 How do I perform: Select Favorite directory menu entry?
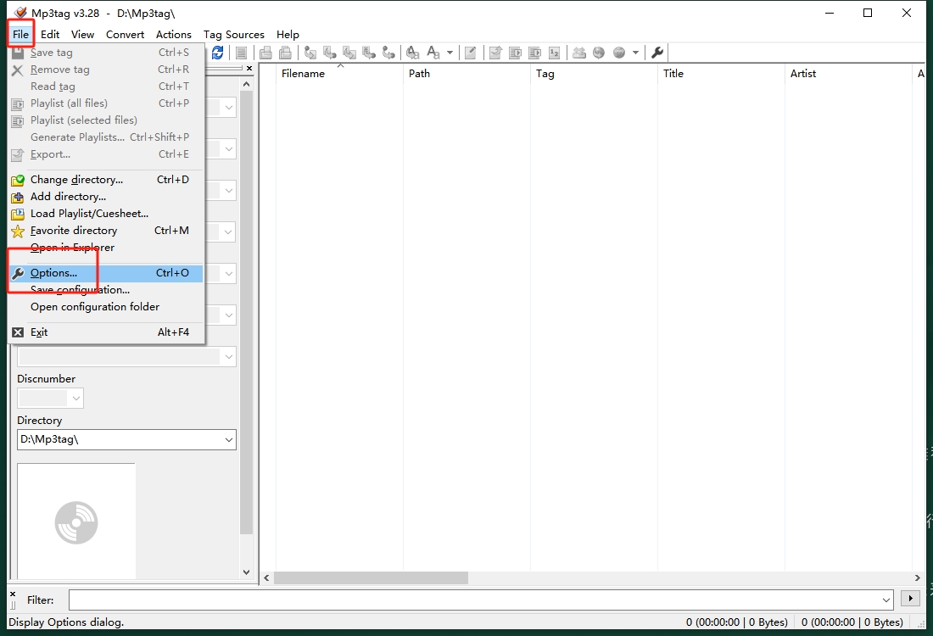point(107,231)
